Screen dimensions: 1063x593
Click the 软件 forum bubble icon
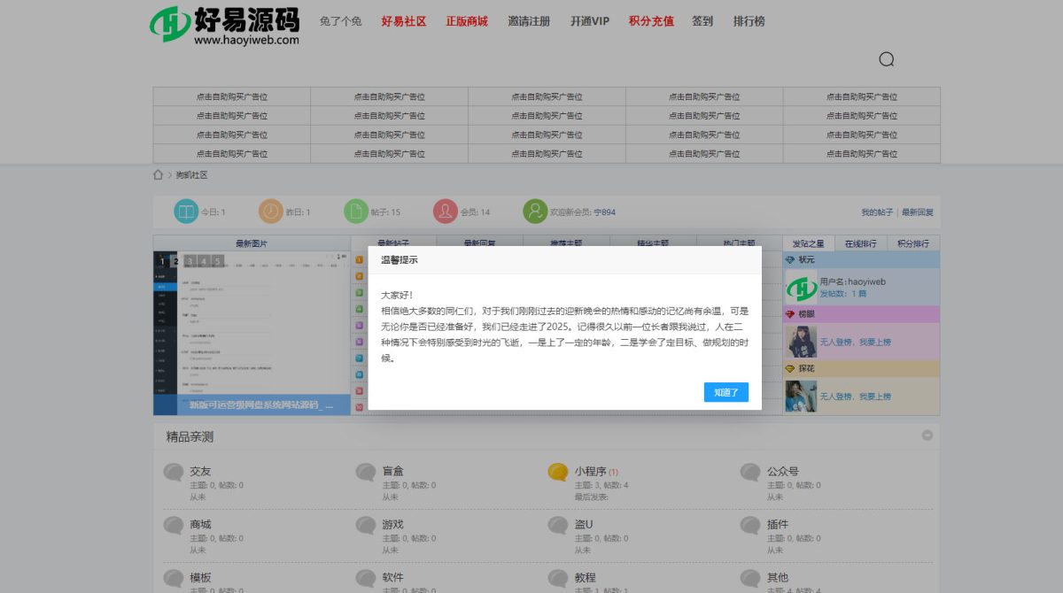[366, 579]
